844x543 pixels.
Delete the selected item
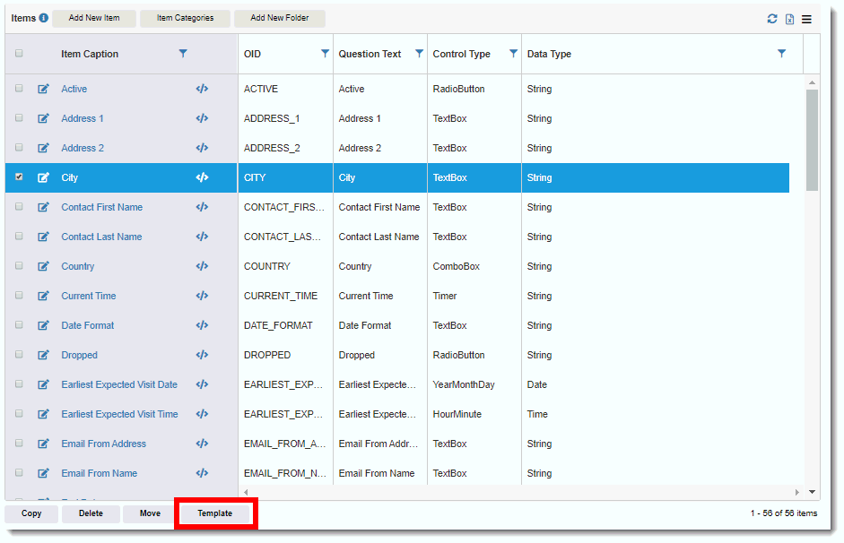pyautogui.click(x=91, y=513)
